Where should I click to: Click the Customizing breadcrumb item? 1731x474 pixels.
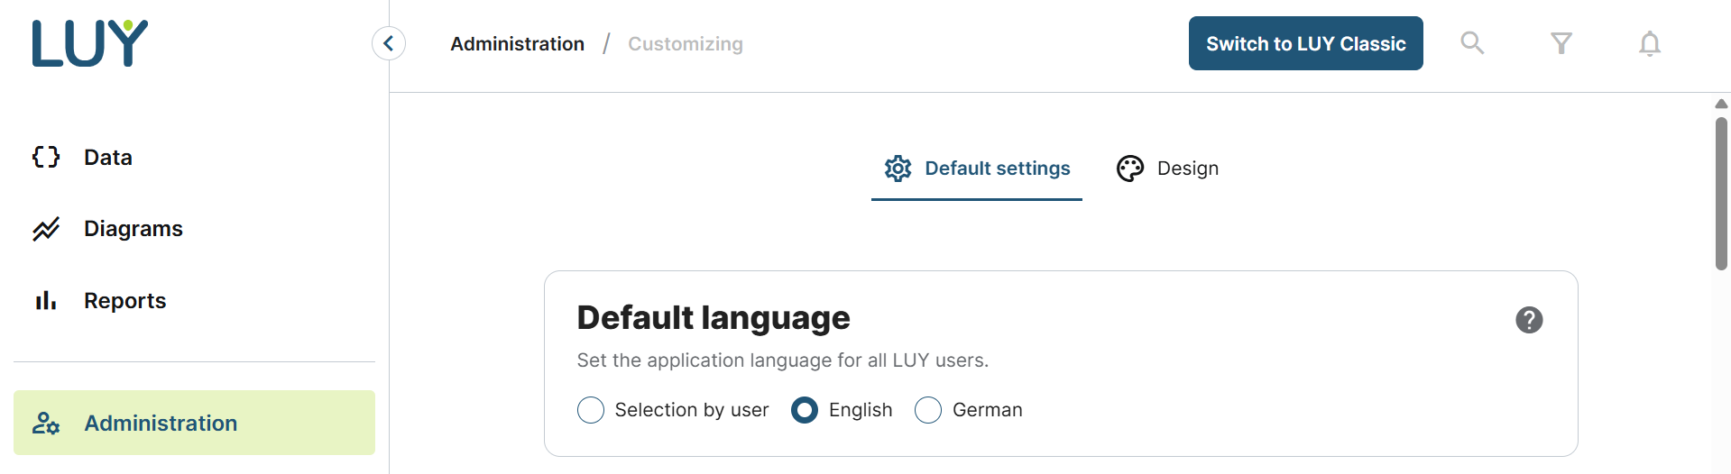click(x=686, y=43)
